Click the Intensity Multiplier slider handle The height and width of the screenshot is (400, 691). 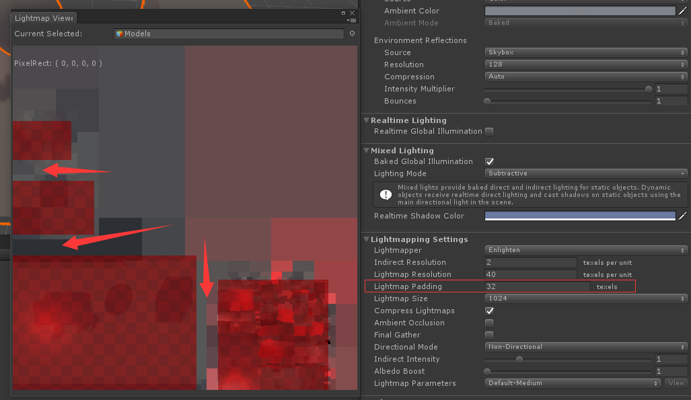(x=648, y=89)
